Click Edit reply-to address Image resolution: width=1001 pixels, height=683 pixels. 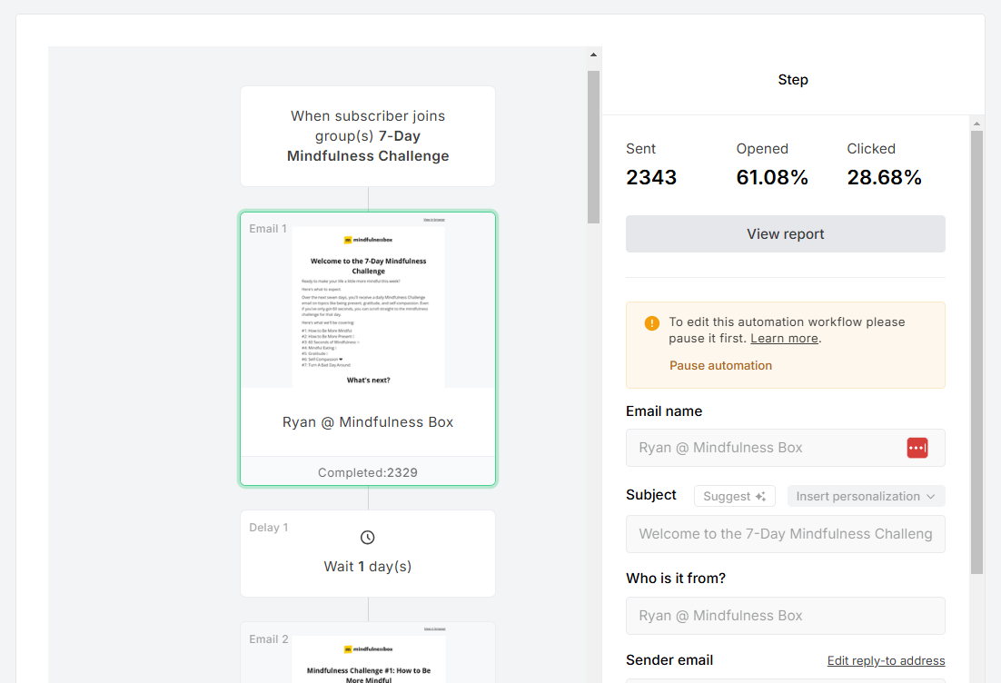click(886, 660)
